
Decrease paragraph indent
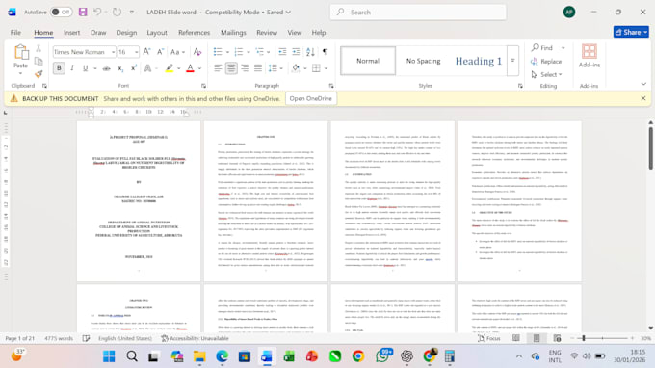pos(282,52)
